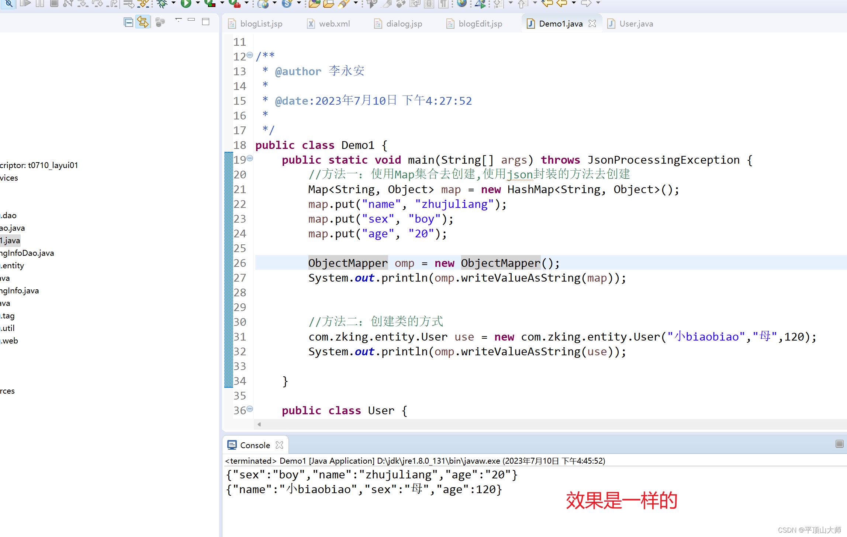847x537 pixels.
Task: Click the Debug bug icon
Action: pyautogui.click(x=161, y=4)
